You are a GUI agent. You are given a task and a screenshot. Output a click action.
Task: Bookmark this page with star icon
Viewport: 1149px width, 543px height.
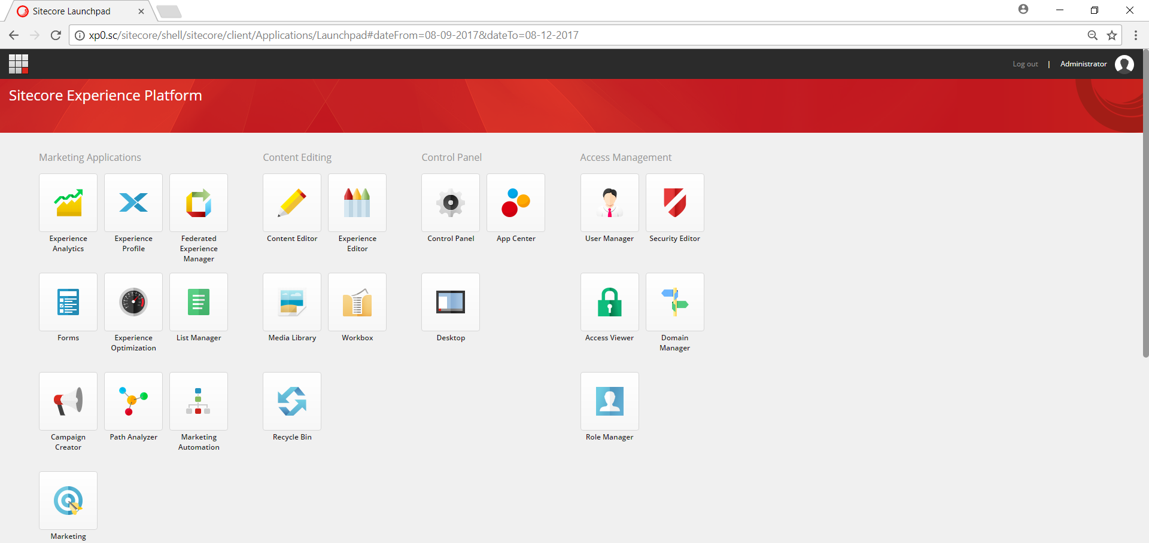coord(1112,35)
